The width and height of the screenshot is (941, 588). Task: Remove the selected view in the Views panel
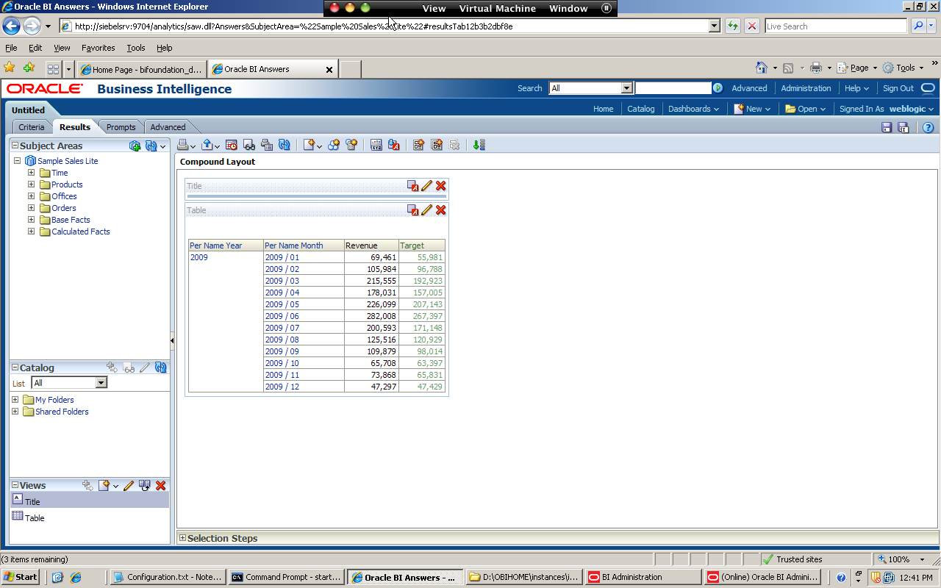(x=160, y=485)
